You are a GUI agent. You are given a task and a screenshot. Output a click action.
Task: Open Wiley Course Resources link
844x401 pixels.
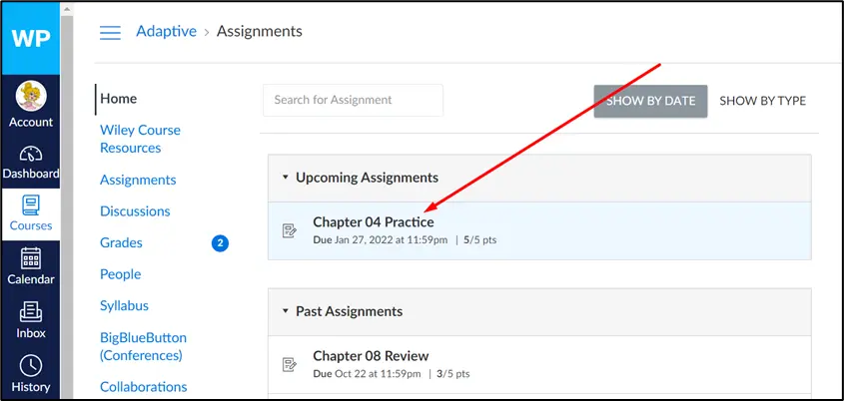coord(140,139)
